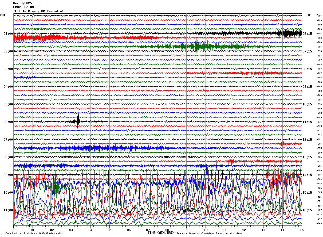Click the DC offset value -421

[x=319, y=197]
